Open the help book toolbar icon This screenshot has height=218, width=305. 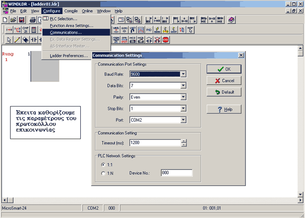231,20
